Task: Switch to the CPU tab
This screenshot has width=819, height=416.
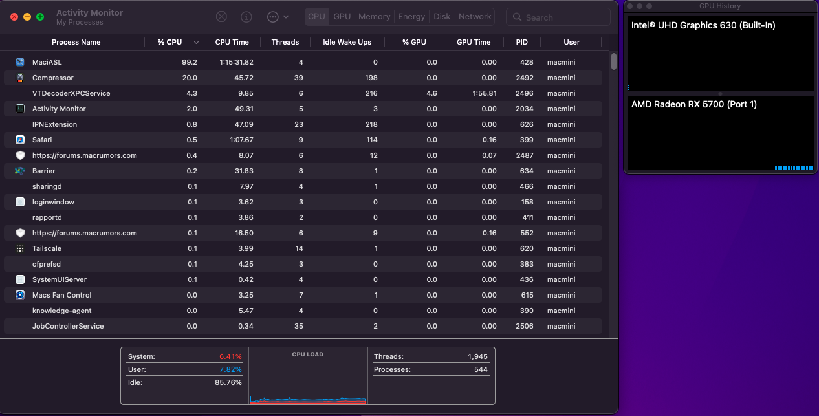Action: click(316, 17)
